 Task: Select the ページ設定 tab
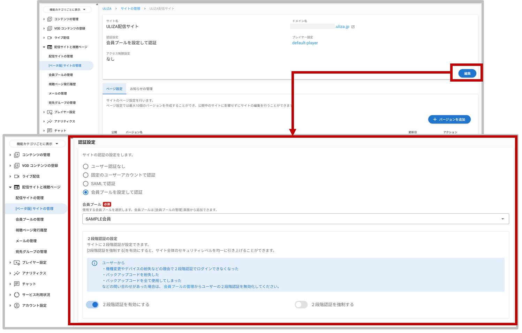(x=114, y=89)
